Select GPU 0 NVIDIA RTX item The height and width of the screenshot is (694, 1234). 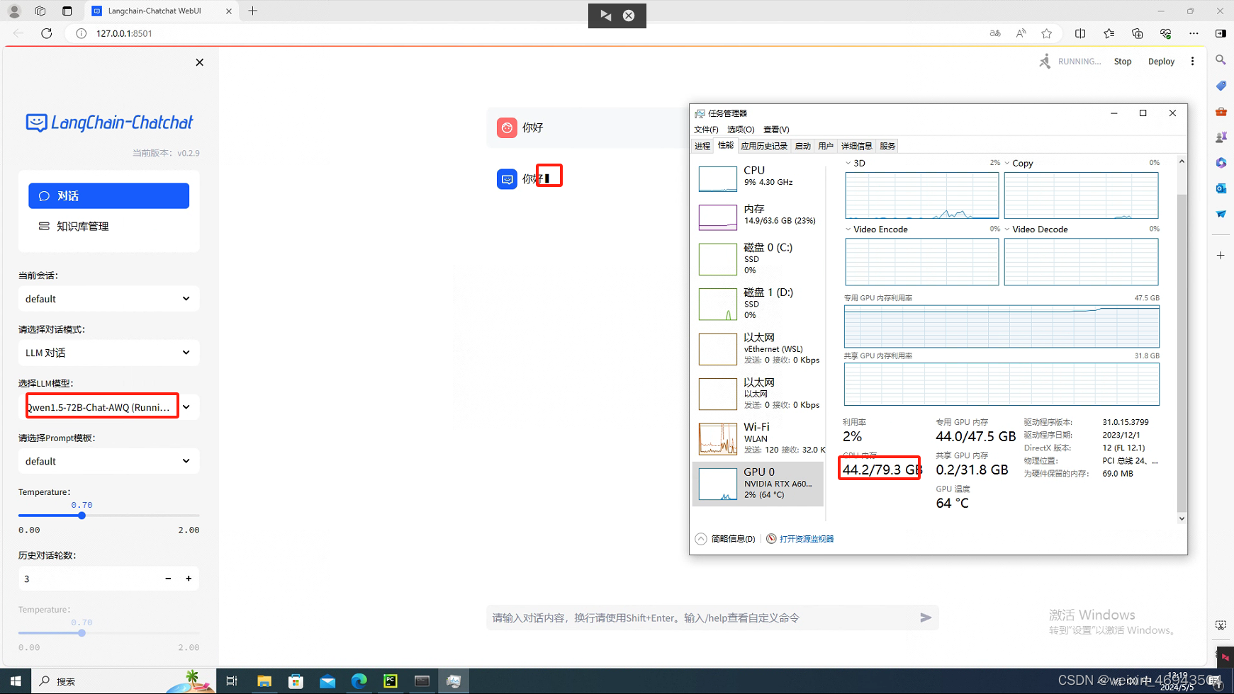[x=758, y=483]
